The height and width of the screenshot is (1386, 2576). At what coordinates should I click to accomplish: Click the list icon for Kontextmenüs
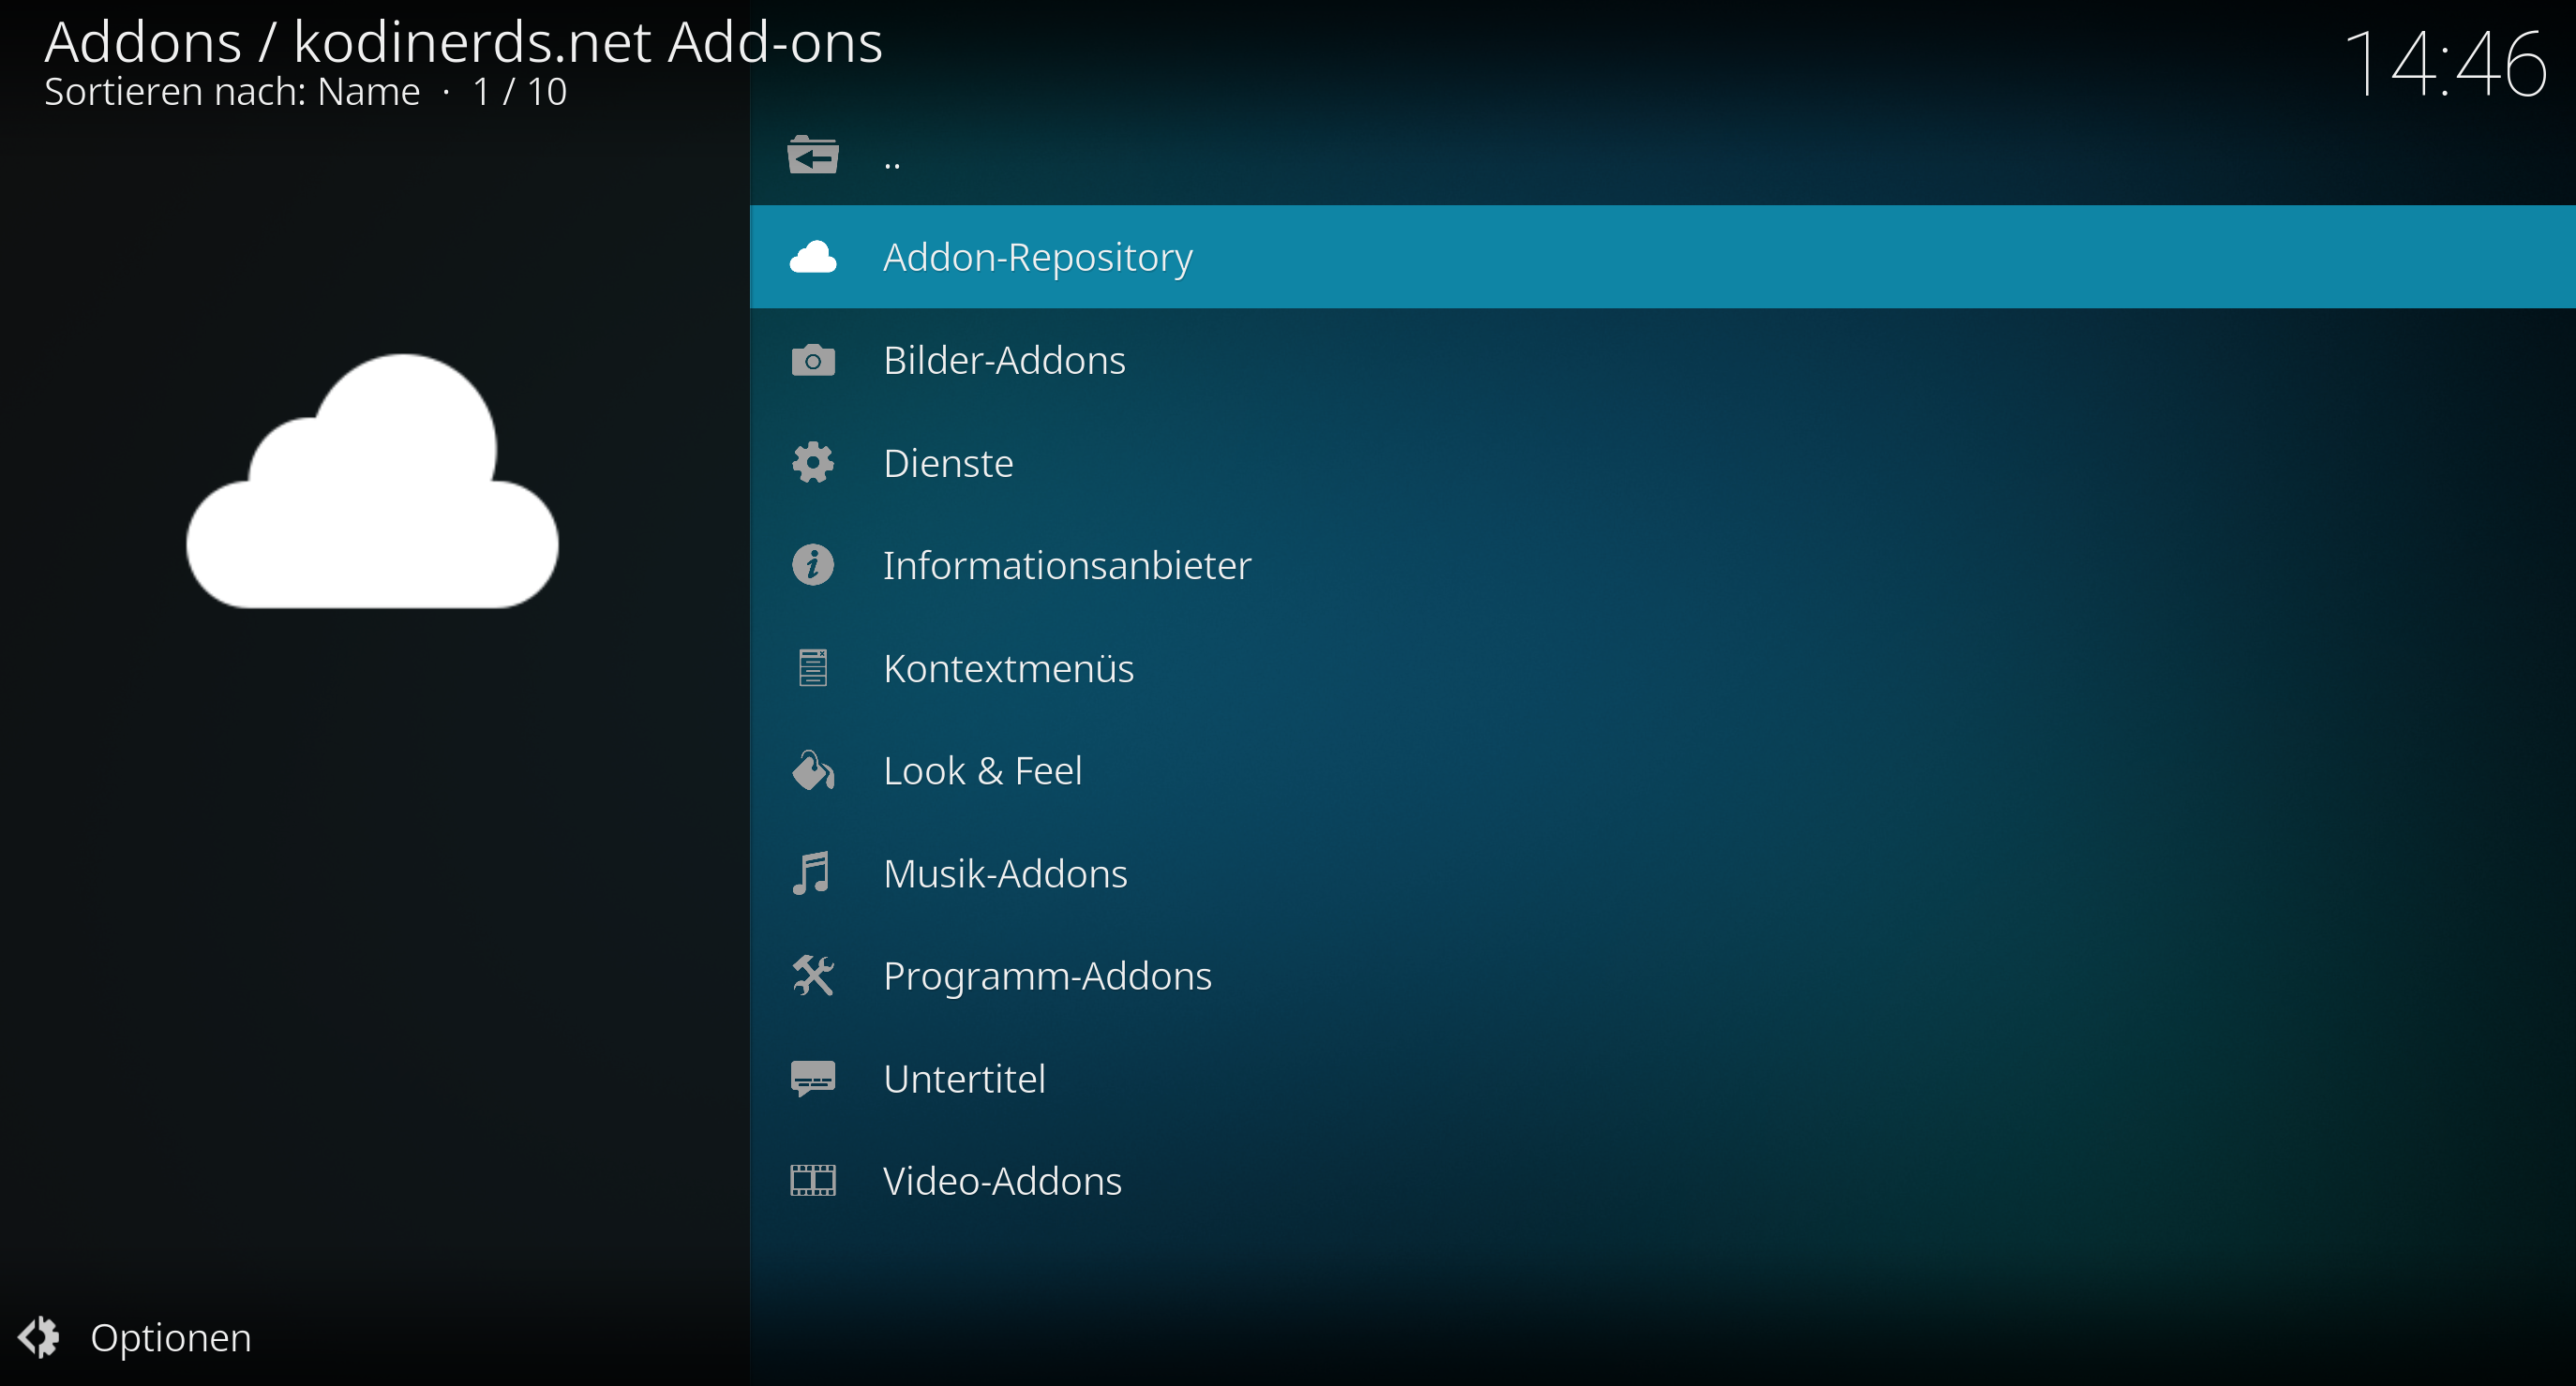click(x=813, y=668)
